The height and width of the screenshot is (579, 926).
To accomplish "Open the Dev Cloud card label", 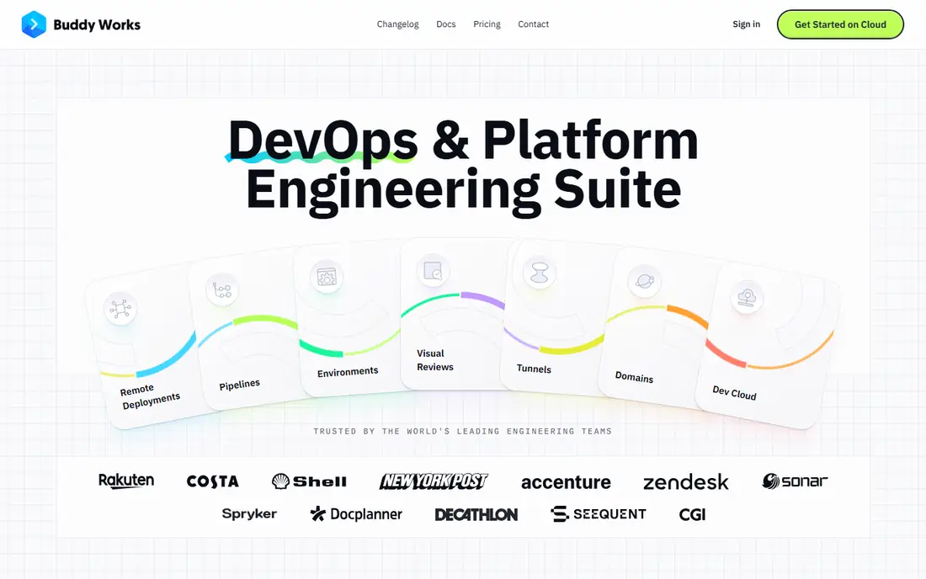I will pos(734,392).
